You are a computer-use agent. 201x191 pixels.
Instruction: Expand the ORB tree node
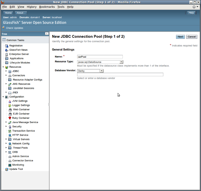[x=6, y=152]
